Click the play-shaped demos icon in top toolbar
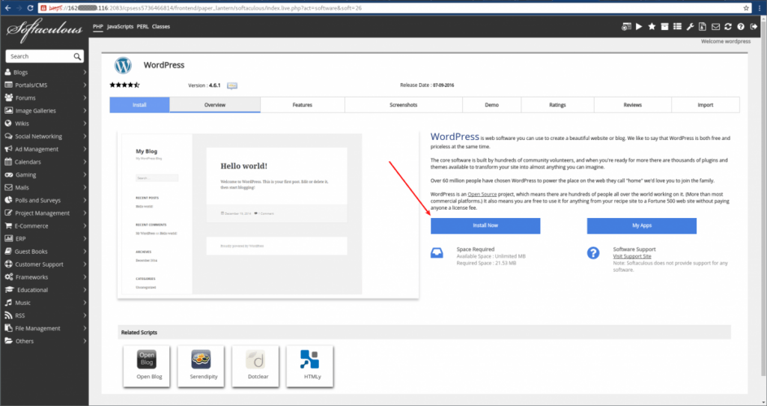Screen dimensions: 767x406 tap(639, 26)
